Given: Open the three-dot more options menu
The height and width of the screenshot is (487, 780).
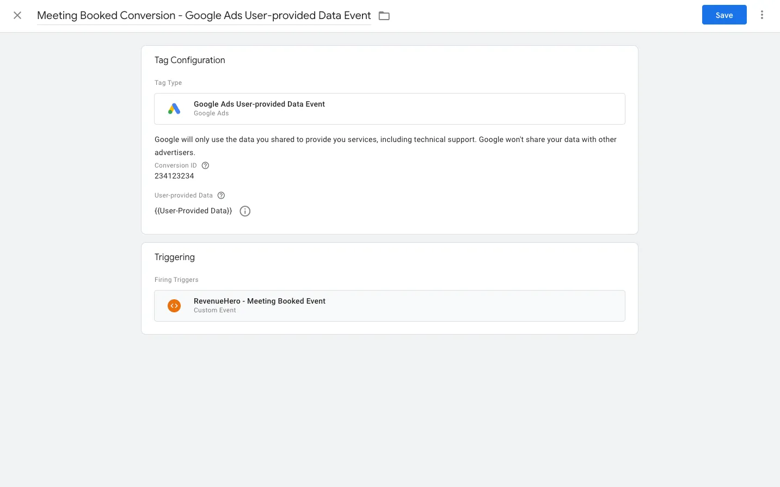Looking at the screenshot, I should click(x=762, y=15).
